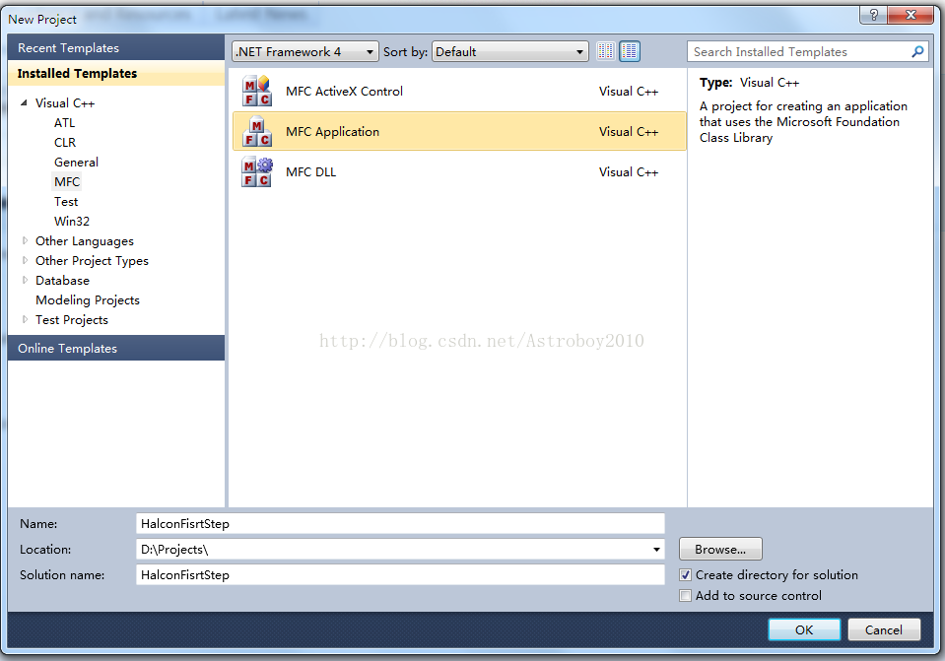This screenshot has height=661, width=945.
Task: Select the MFC Application row text
Action: [333, 131]
